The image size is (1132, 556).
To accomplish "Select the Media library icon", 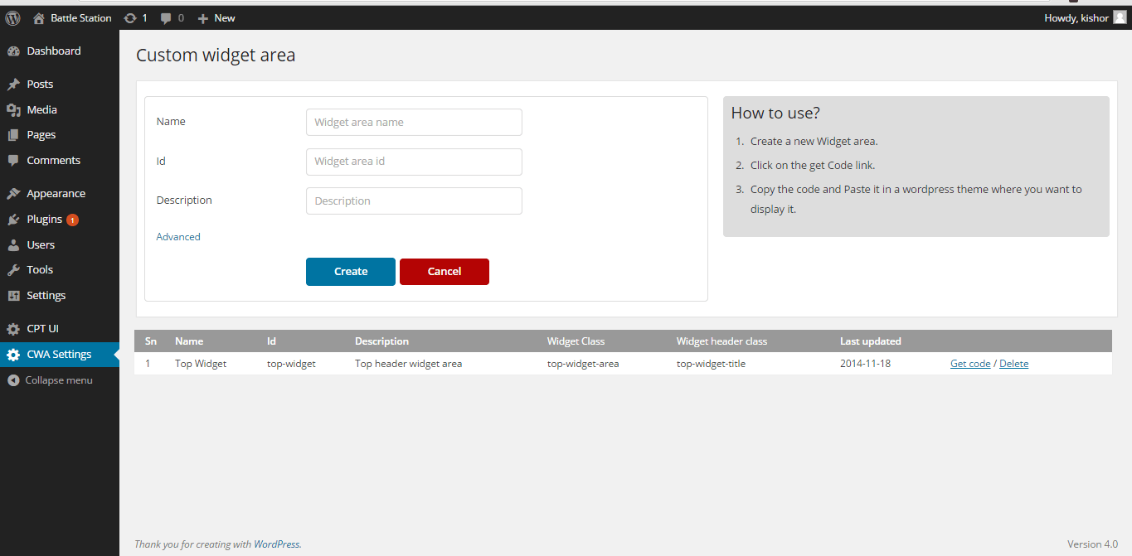I will [x=14, y=109].
